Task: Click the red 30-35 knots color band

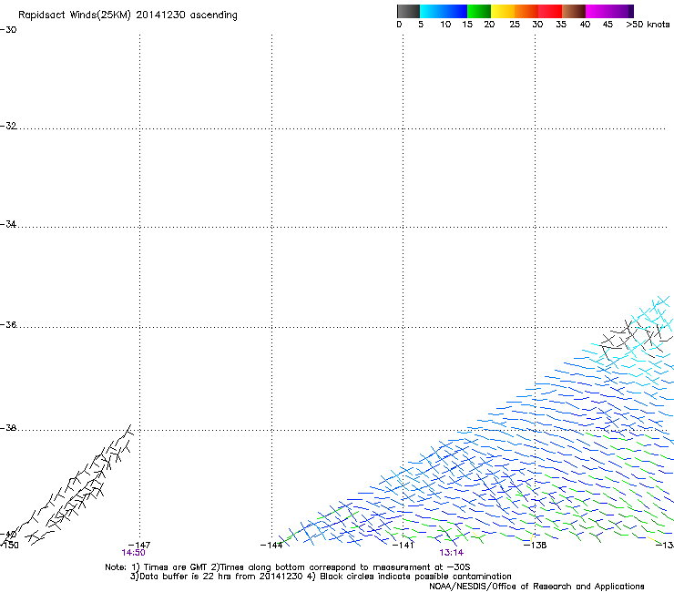Action: [x=550, y=11]
